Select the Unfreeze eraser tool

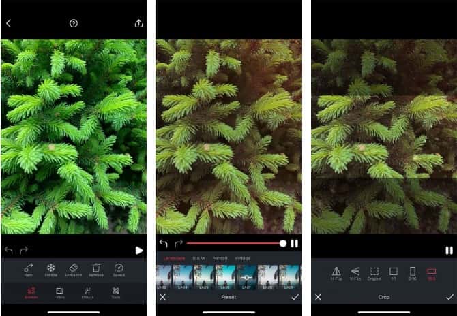[x=74, y=270]
